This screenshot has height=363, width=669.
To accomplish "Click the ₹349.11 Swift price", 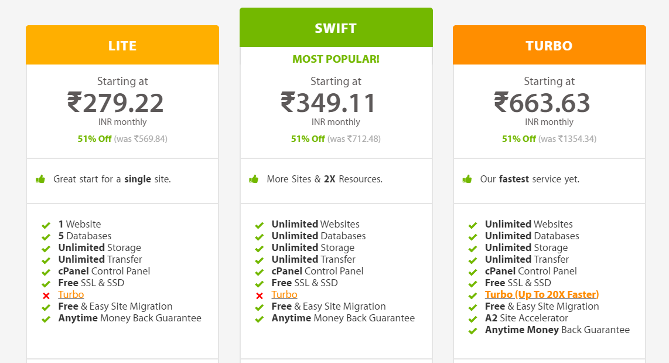I will tap(329, 103).
